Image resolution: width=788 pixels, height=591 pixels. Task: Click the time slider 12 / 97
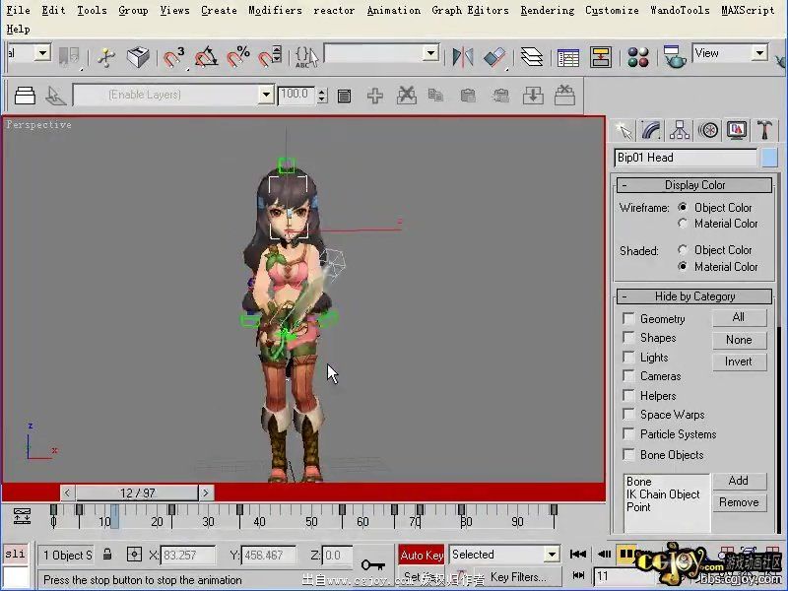(x=137, y=493)
